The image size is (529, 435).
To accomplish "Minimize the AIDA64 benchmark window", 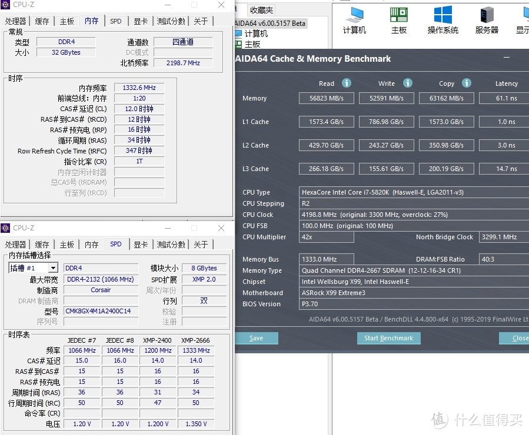I will tap(507, 58).
